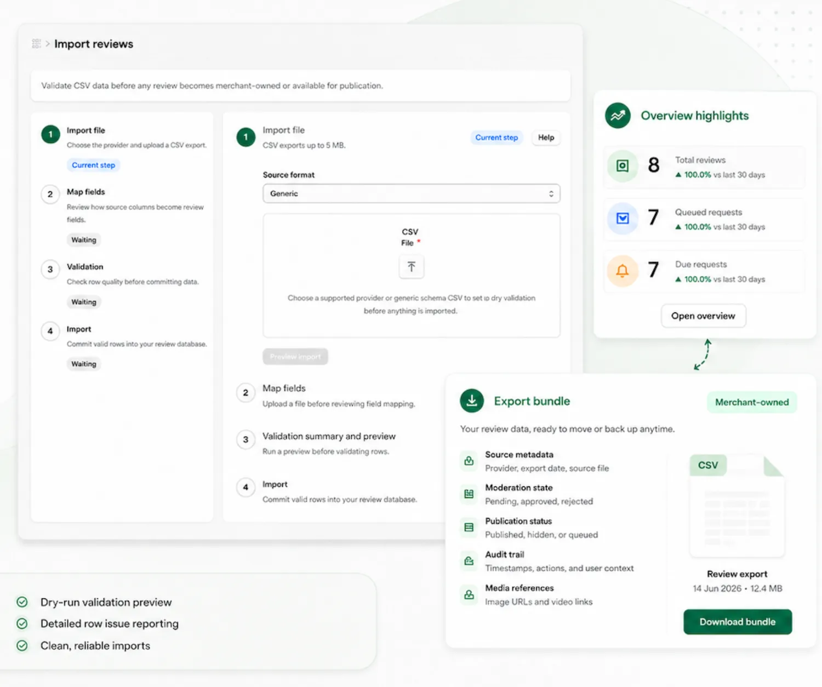Click the Overview highlights trend icon
The height and width of the screenshot is (687, 822).
tap(618, 116)
